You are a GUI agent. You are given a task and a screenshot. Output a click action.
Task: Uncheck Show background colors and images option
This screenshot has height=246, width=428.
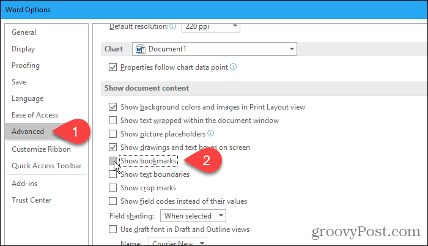[113, 107]
